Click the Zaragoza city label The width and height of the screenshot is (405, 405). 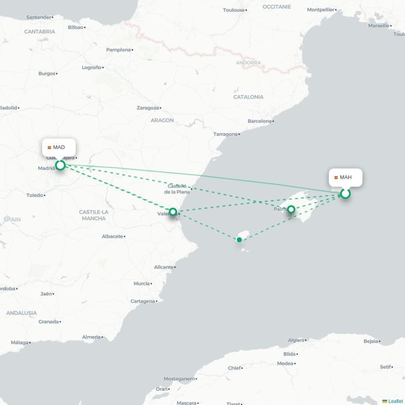tap(148, 108)
